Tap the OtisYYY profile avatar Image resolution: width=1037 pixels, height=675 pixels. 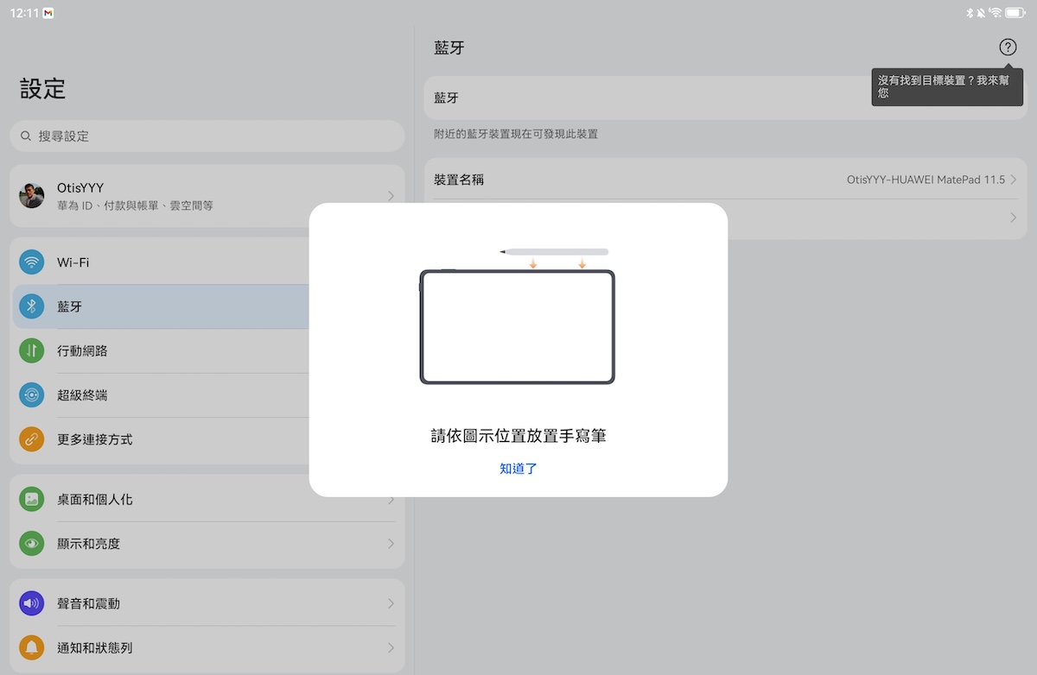click(32, 196)
